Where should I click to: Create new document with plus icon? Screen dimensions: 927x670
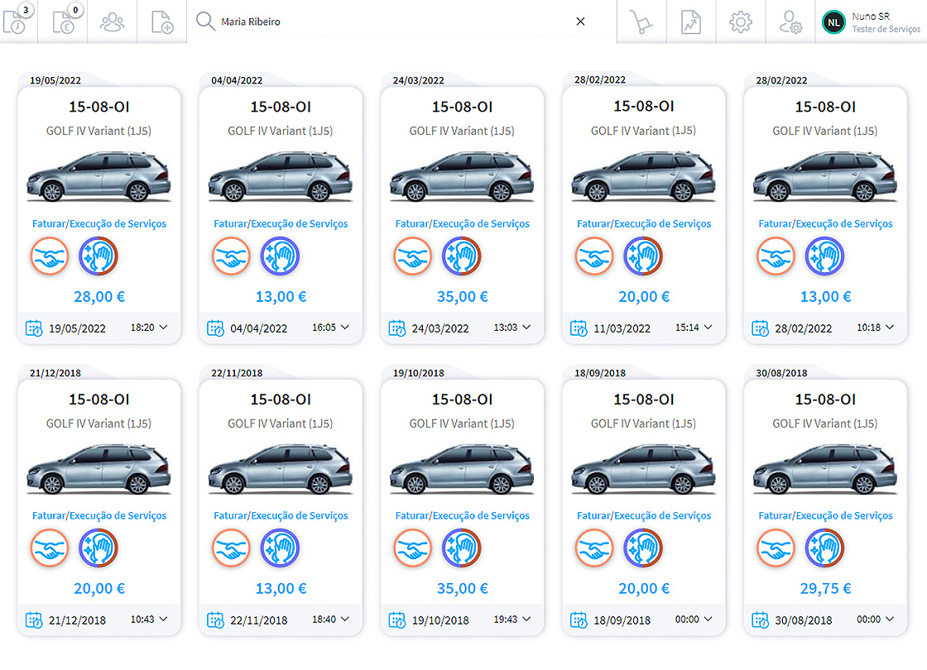click(x=162, y=22)
